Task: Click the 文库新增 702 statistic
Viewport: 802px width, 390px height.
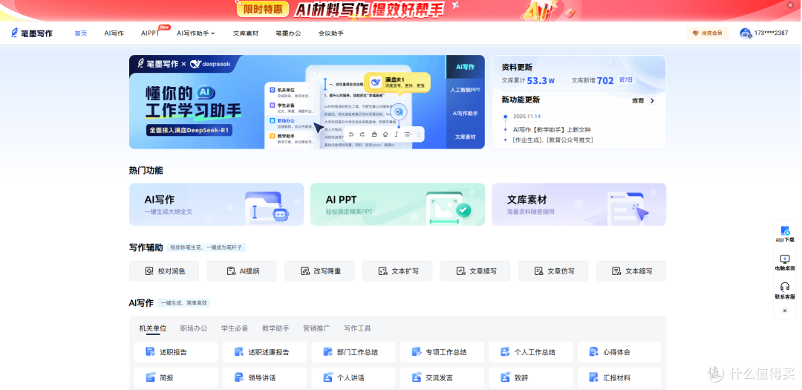Action: click(x=593, y=80)
